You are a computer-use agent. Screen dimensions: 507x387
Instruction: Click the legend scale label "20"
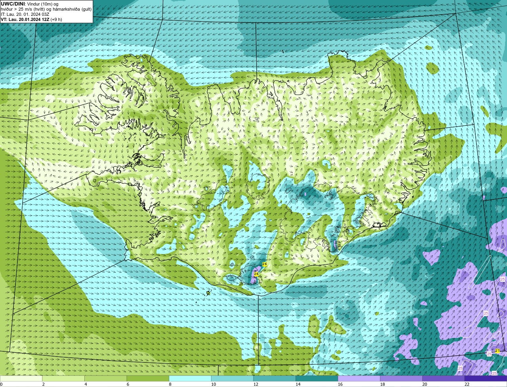[425, 384]
